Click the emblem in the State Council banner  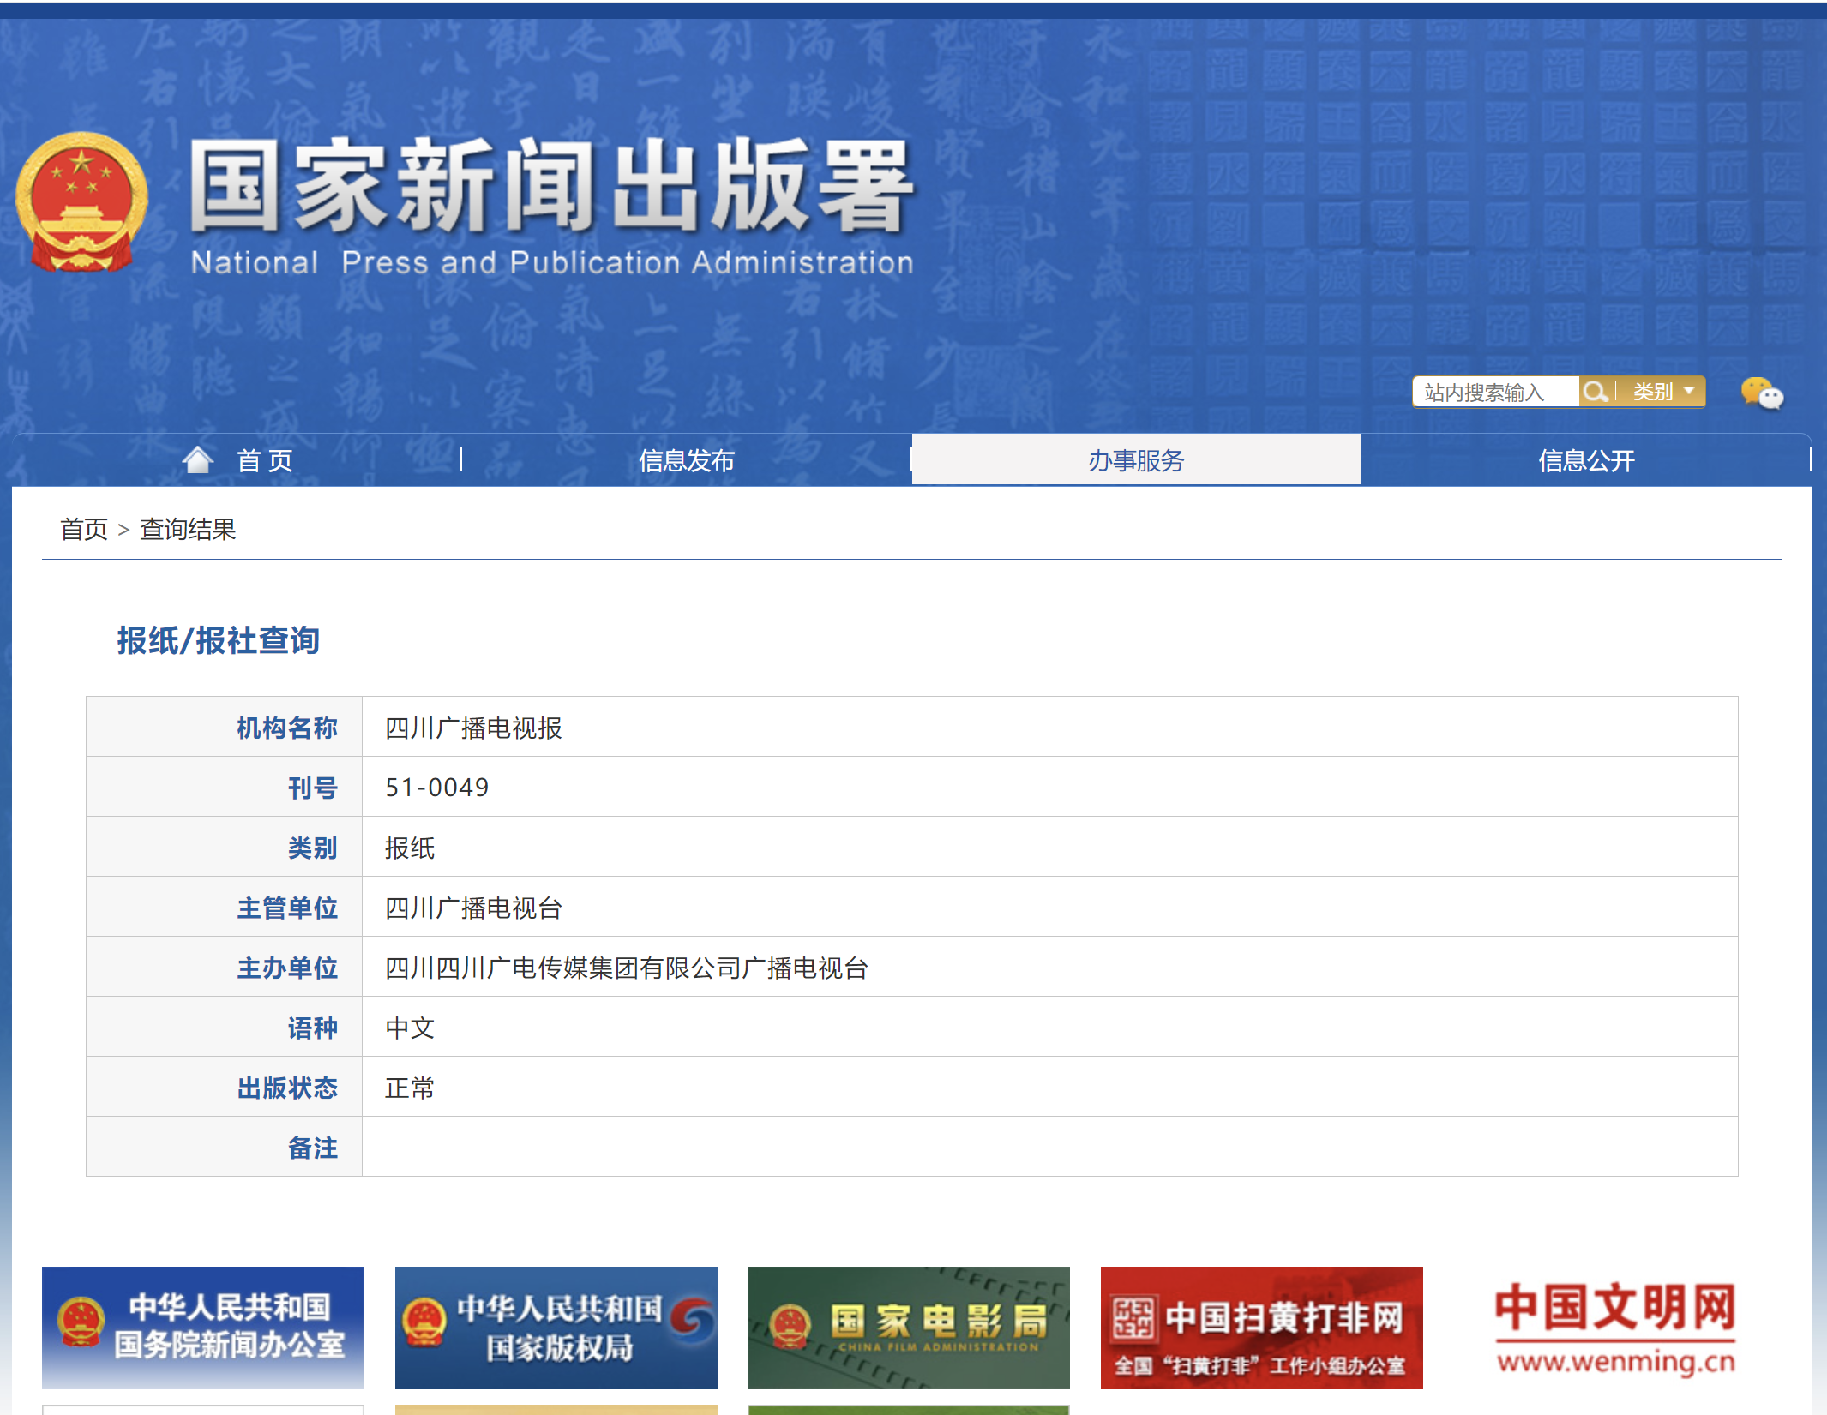pos(81,1322)
